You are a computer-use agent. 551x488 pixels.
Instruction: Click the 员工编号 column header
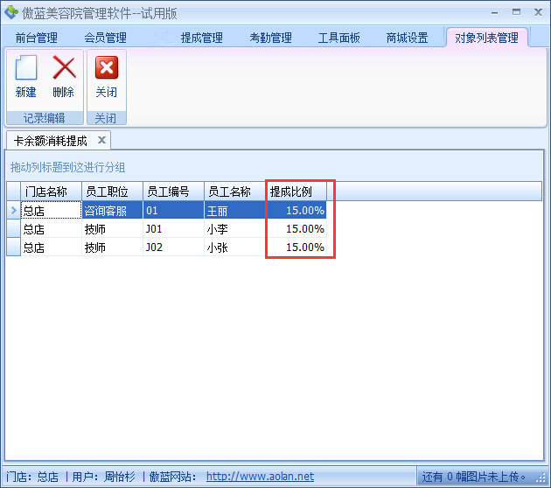(173, 192)
